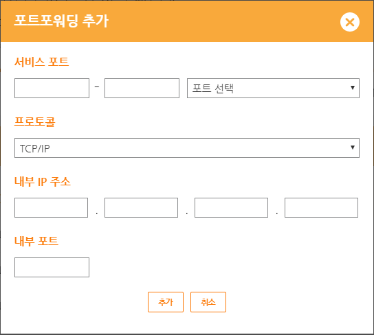Click the 취소 button to cancel
The image size is (374, 335).
click(208, 302)
